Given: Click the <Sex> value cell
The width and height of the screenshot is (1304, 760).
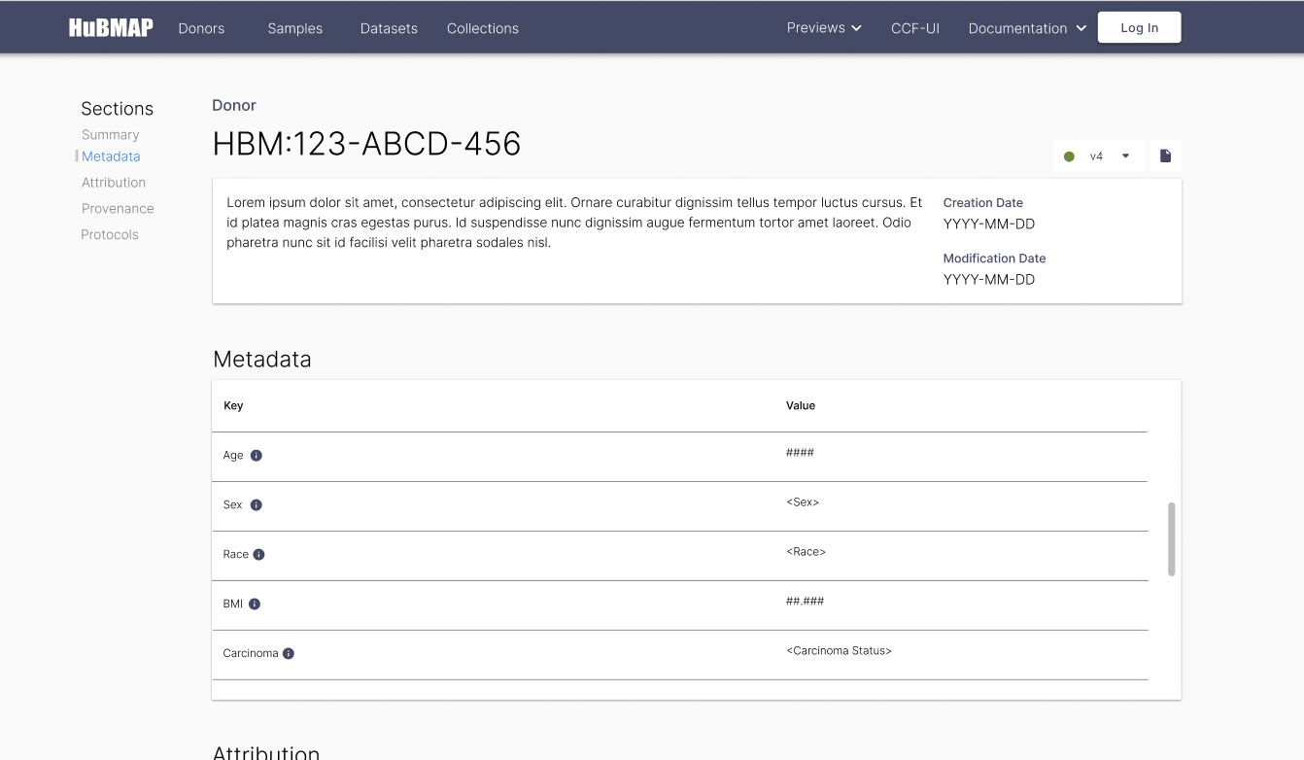Looking at the screenshot, I should point(803,502).
